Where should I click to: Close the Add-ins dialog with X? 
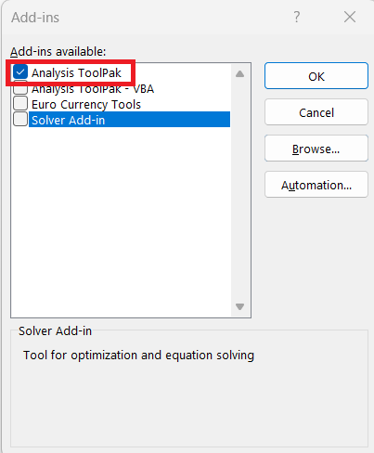[350, 17]
